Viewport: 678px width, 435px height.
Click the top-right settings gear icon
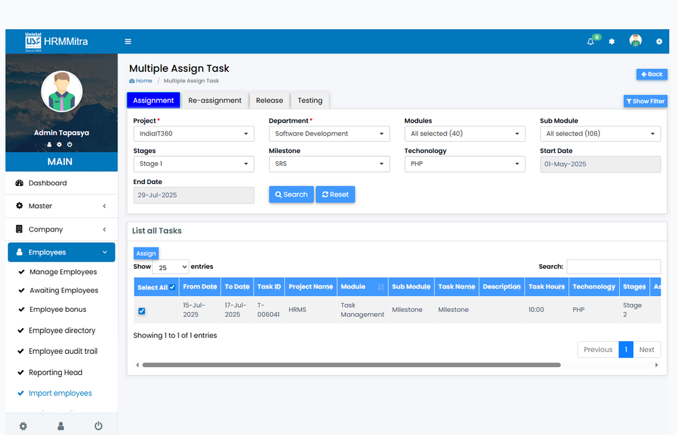(659, 41)
